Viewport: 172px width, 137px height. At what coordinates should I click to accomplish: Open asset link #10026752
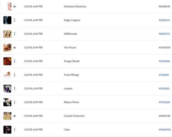[x=165, y=129]
